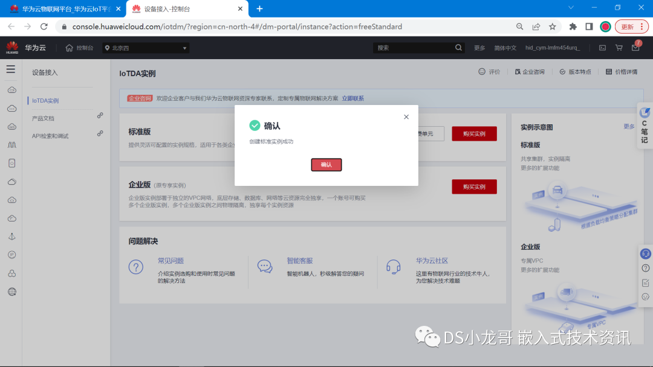Image resolution: width=653 pixels, height=367 pixels.
Task: Click the 智能客服 chat robot icon
Action: pyautogui.click(x=265, y=265)
